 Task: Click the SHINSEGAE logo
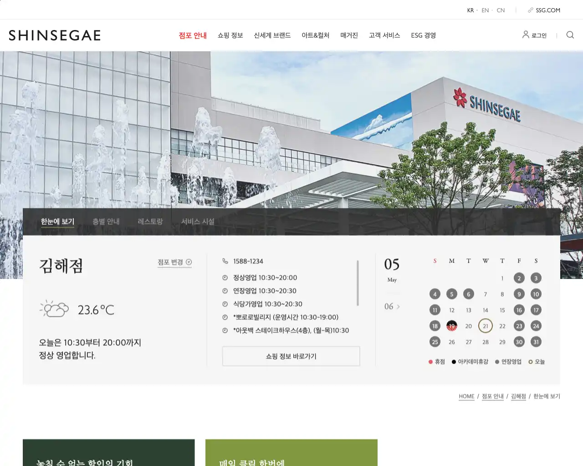(x=55, y=35)
